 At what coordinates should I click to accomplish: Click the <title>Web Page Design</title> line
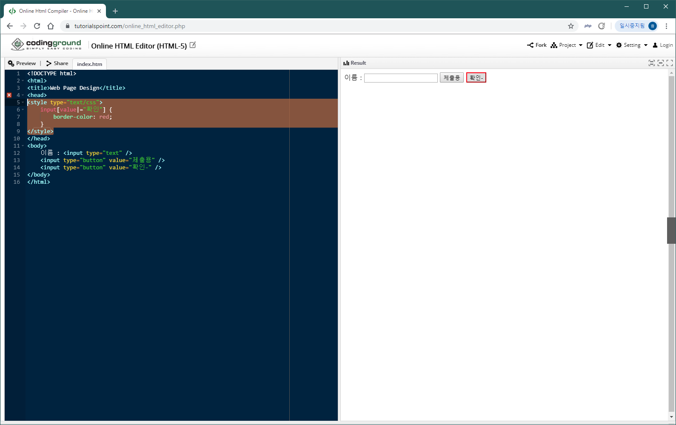pos(76,88)
